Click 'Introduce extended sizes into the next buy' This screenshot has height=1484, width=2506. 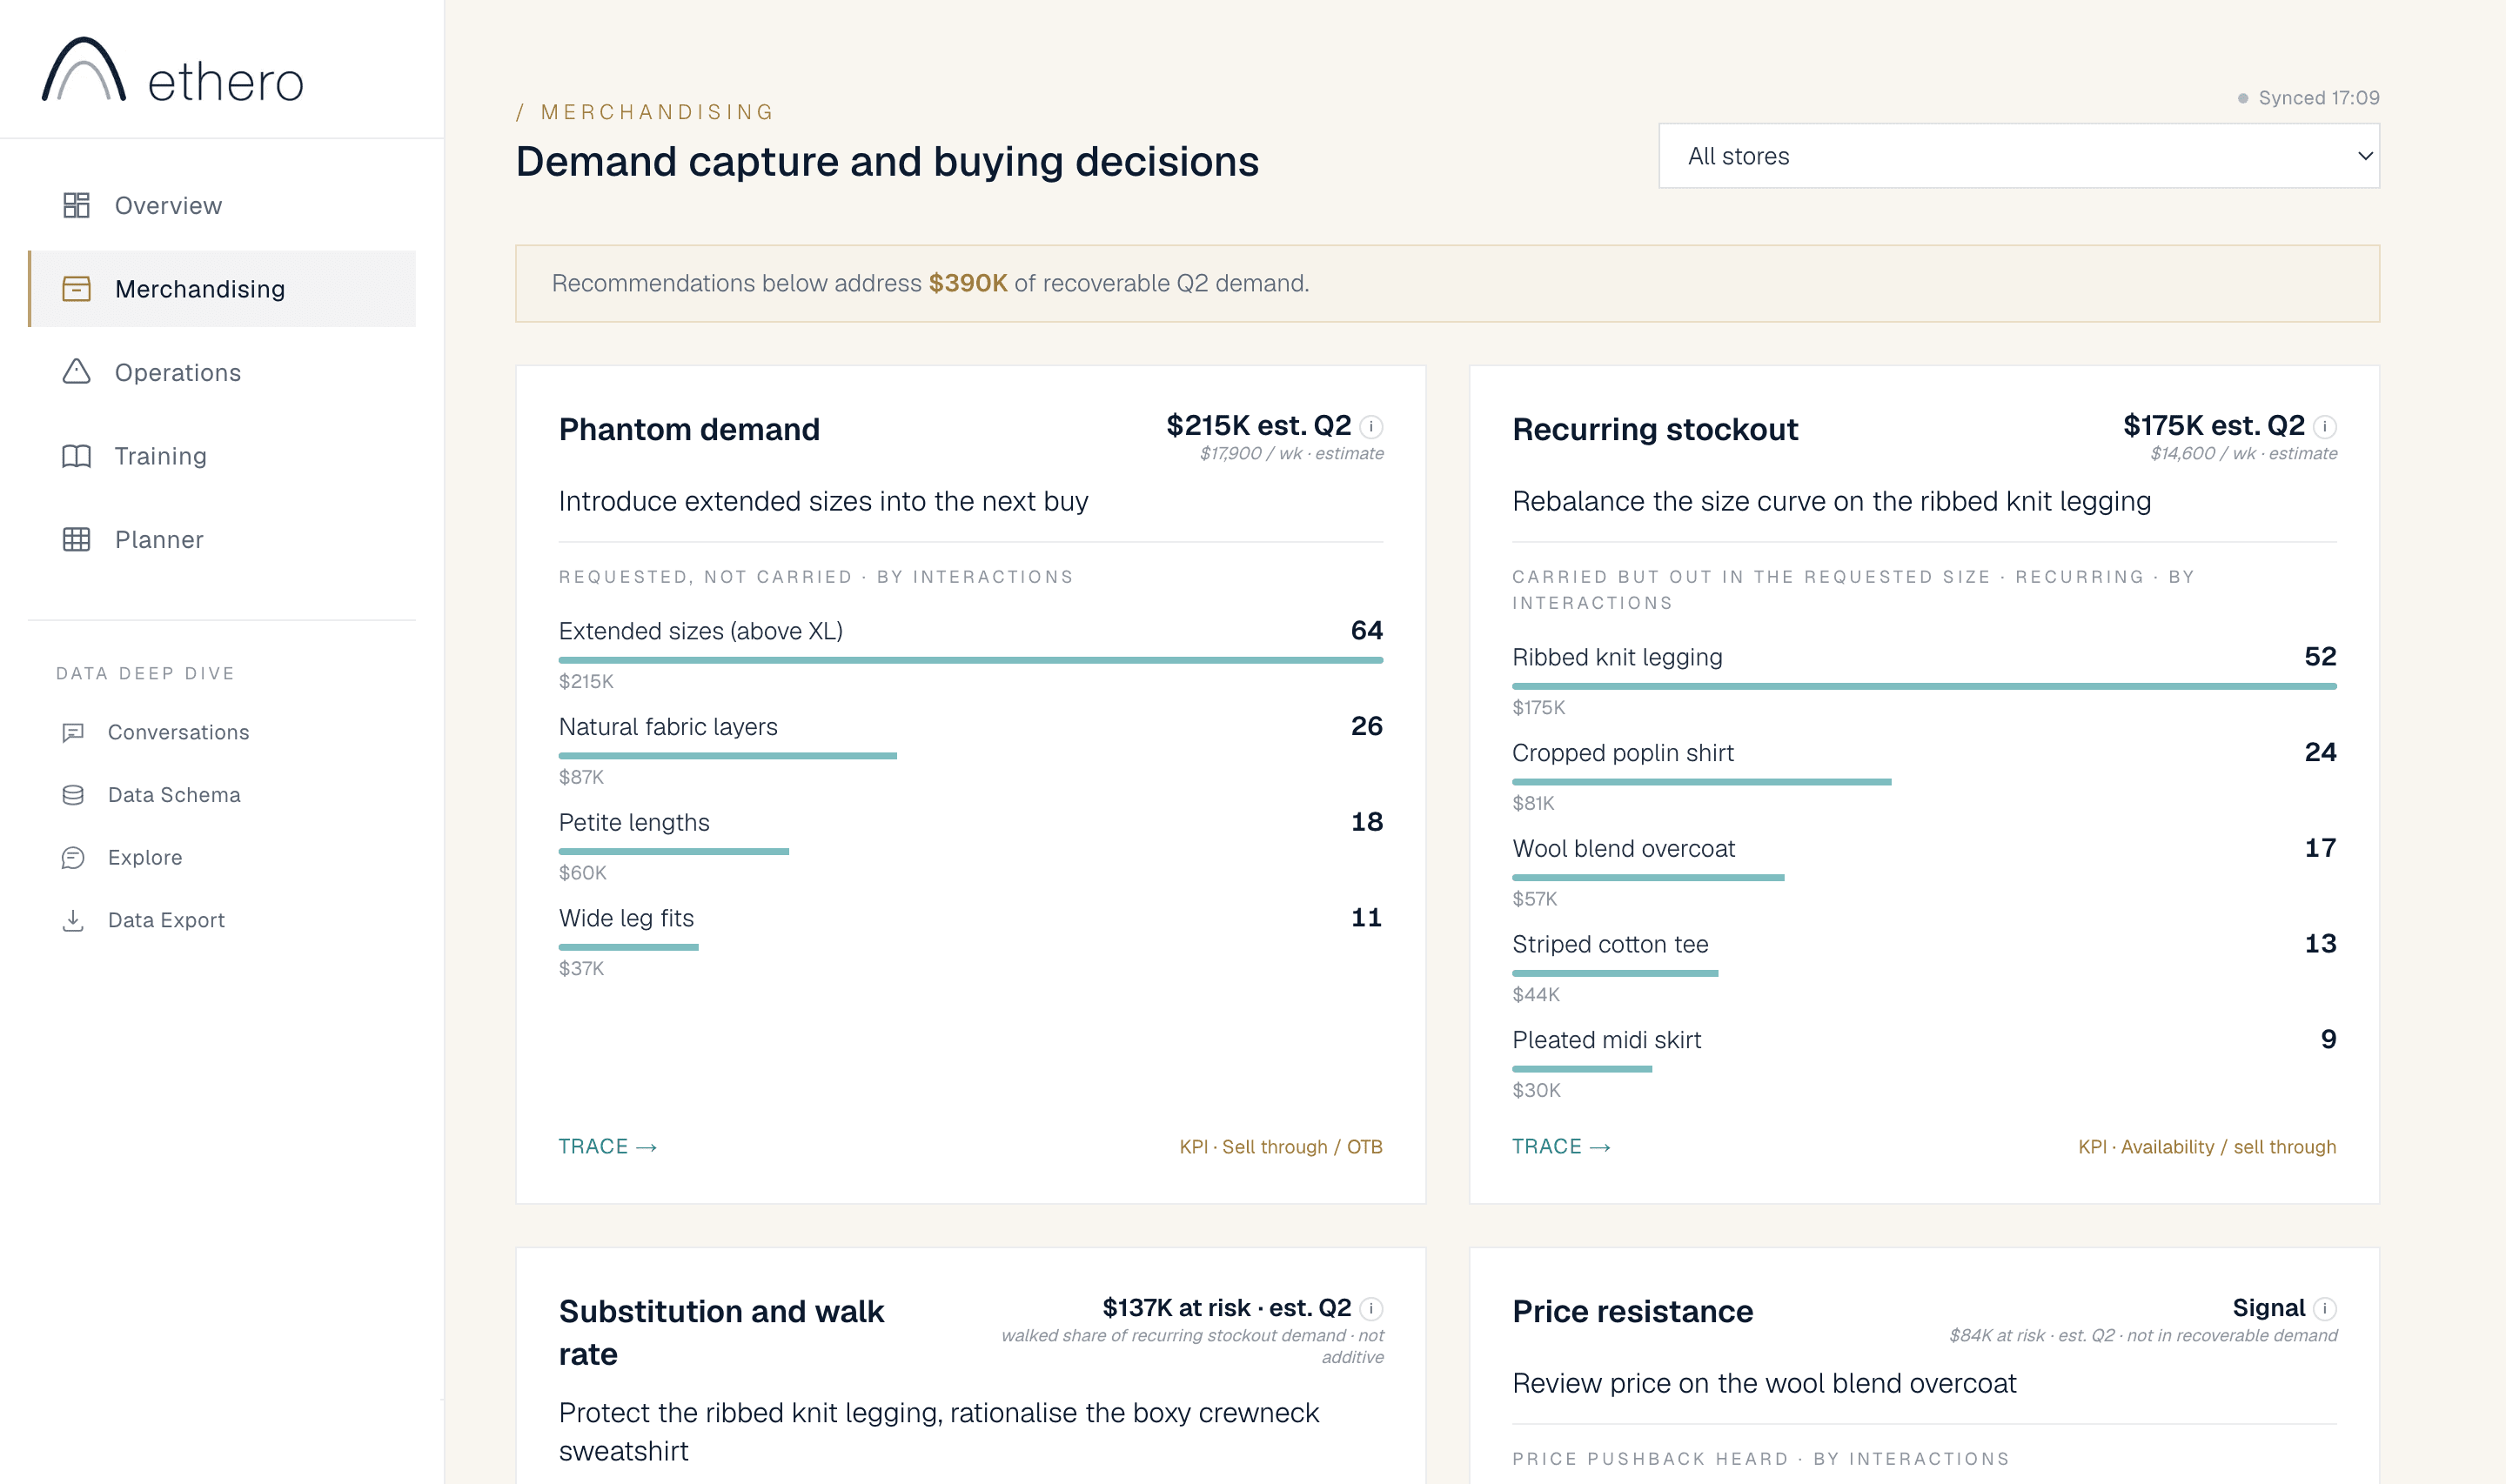pyautogui.click(x=823, y=501)
